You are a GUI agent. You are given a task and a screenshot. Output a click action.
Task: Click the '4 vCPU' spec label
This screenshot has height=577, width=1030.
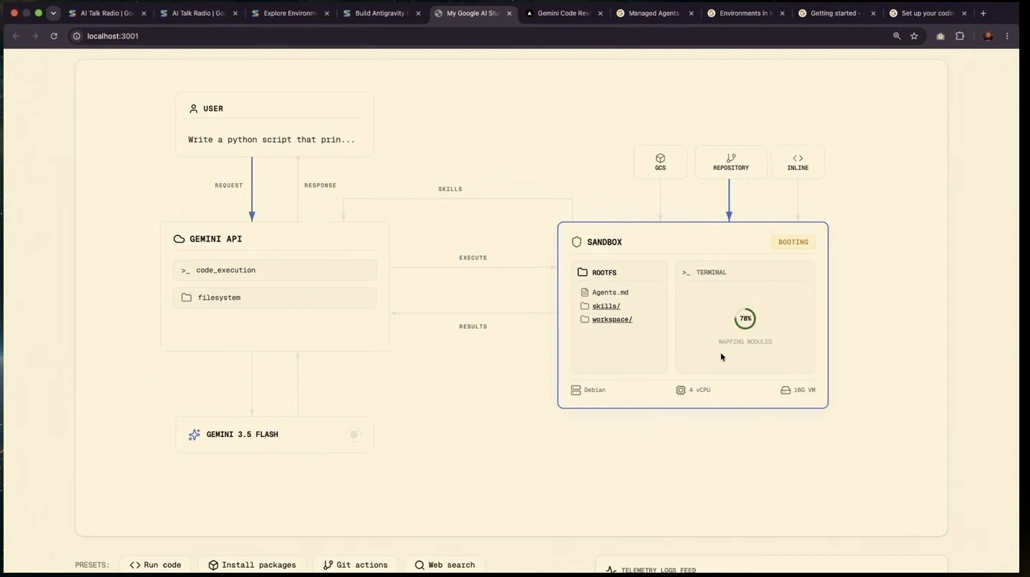click(700, 390)
